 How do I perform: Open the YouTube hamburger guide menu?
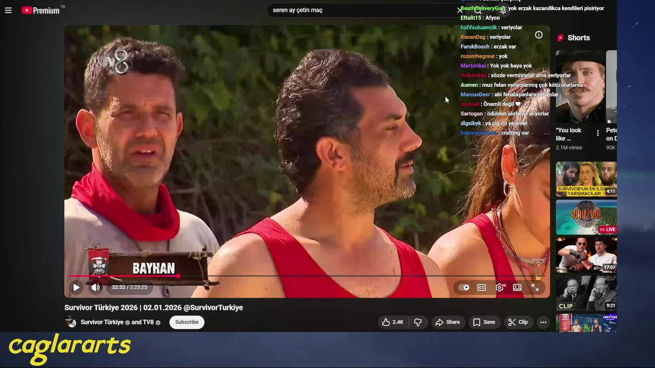coord(8,10)
